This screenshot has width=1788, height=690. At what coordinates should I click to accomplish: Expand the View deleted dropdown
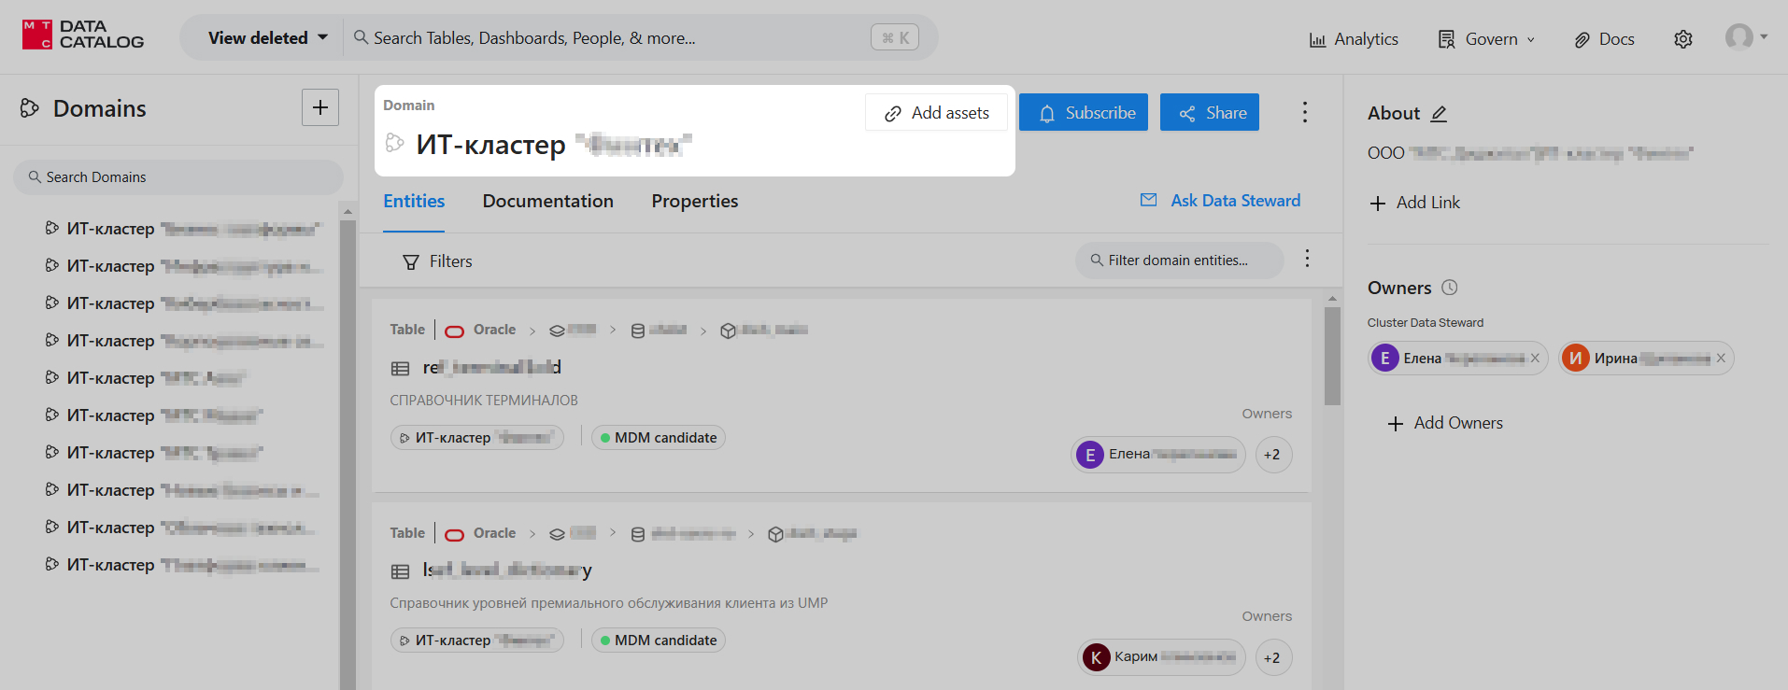(267, 38)
